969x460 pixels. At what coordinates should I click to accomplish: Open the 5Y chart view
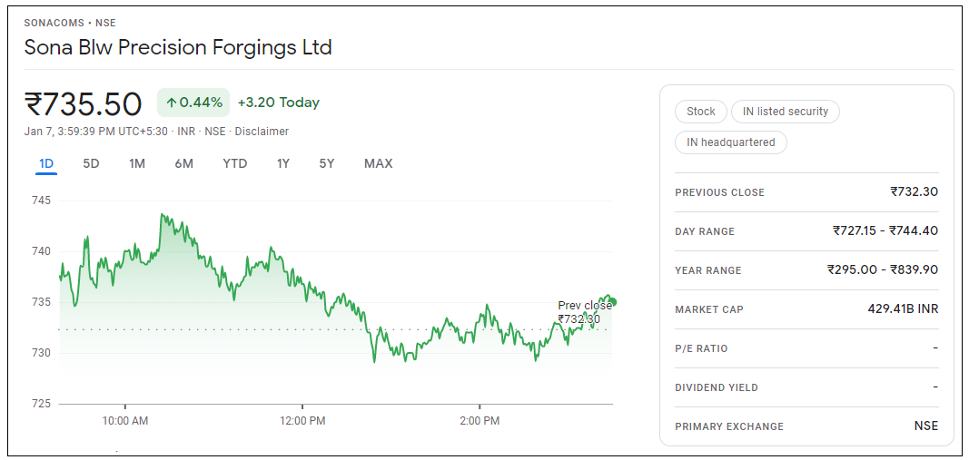327,163
